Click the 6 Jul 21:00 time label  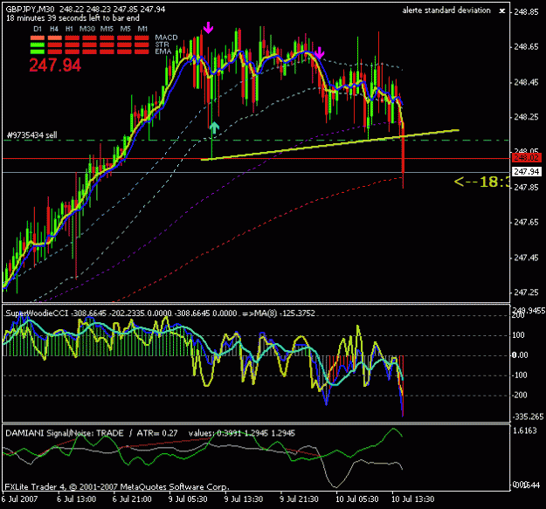(132, 499)
